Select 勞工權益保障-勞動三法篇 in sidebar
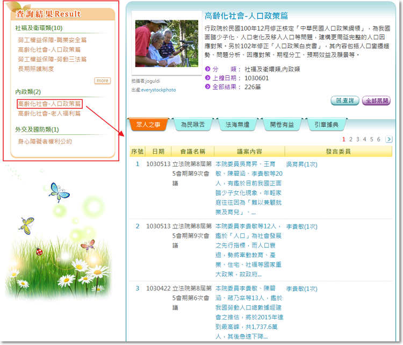Image resolution: width=403 pixels, height=345 pixels. pyautogui.click(x=52, y=59)
